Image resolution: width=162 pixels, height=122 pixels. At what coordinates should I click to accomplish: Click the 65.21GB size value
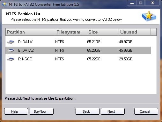pos(94,42)
